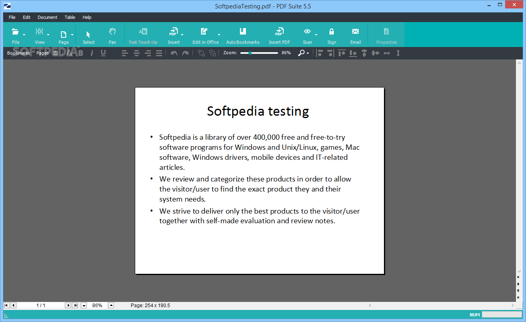526x322 pixels.
Task: Click status bar zoom decrease down arrow
Action: coord(84,306)
